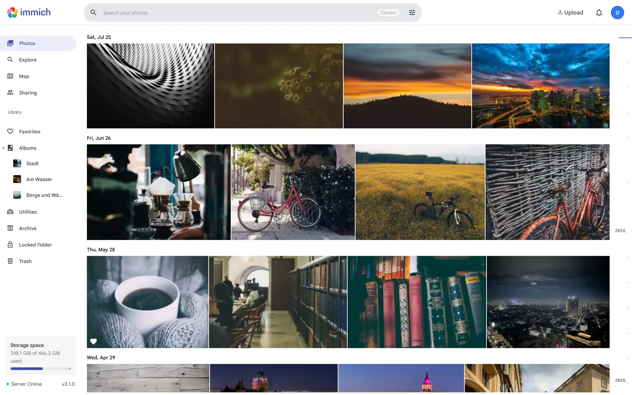Select the Fri, Jun 26 date header
This screenshot has width=632, height=395.
pos(99,138)
